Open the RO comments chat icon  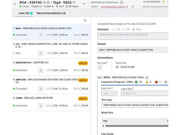pyautogui.click(x=48, y=2)
